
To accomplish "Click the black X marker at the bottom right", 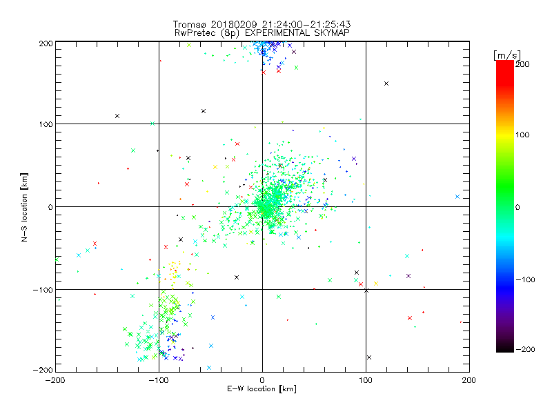I will pyautogui.click(x=369, y=357).
